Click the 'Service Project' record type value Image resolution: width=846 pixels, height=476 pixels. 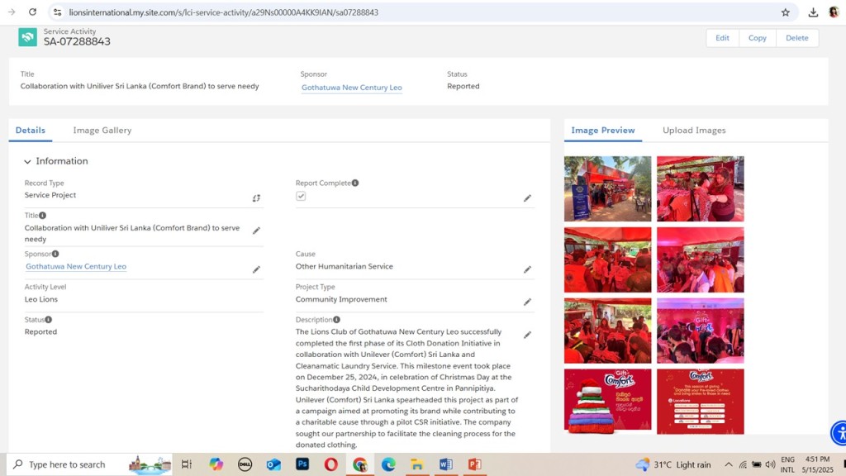[50, 195]
